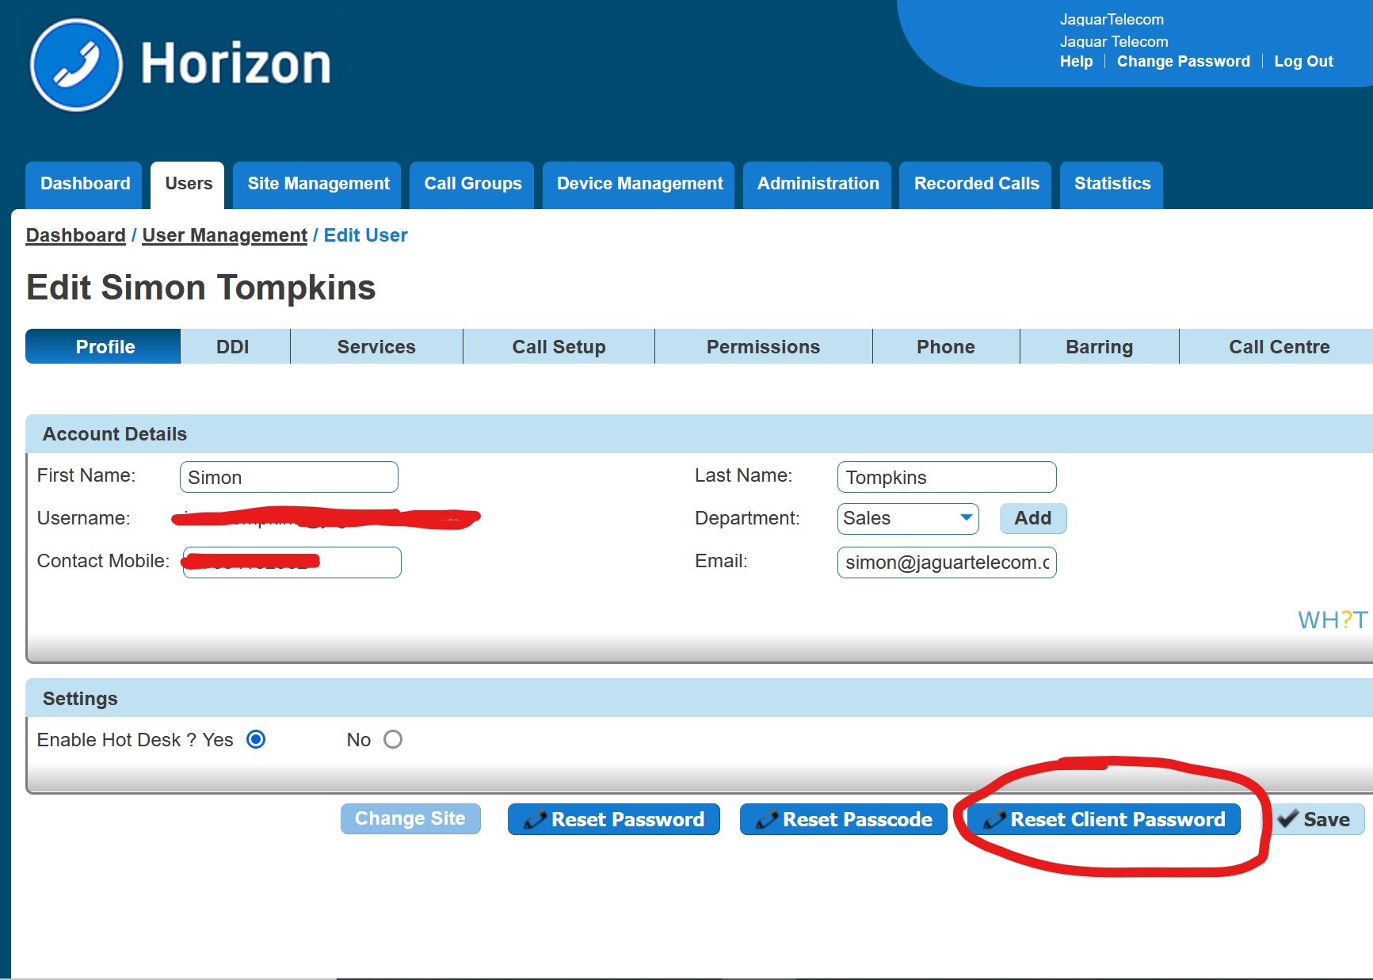This screenshot has height=980, width=1373.
Task: Click the checkmark icon beside Save
Action: click(1288, 819)
